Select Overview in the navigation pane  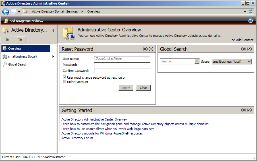[x=26, y=48]
